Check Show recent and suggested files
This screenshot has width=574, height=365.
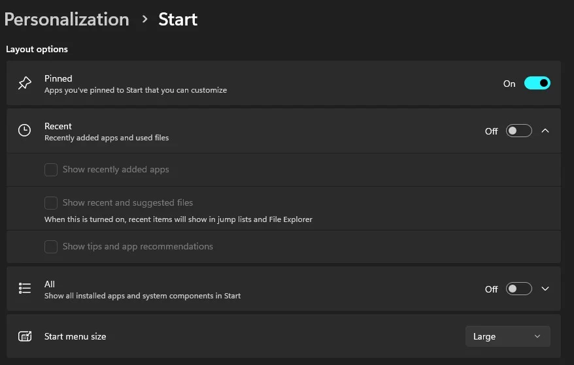51,203
